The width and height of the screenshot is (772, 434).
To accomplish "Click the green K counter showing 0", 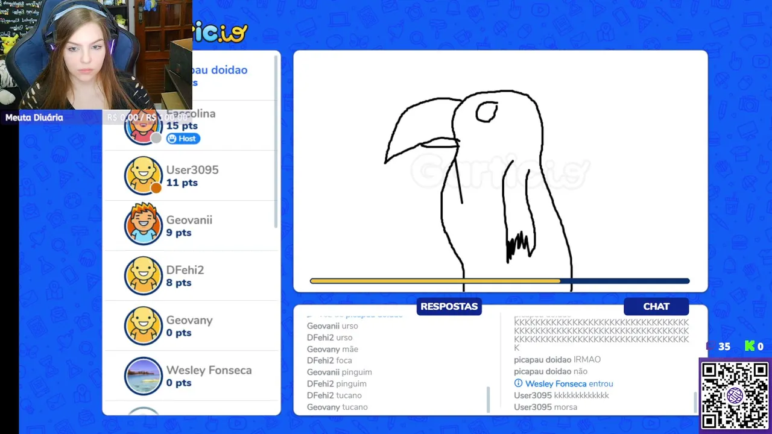I will point(755,346).
